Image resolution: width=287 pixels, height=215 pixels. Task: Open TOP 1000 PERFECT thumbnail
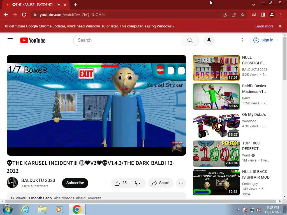tap(216, 154)
